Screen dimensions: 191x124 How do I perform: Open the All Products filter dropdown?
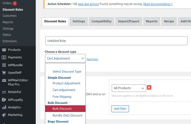tap(129, 88)
